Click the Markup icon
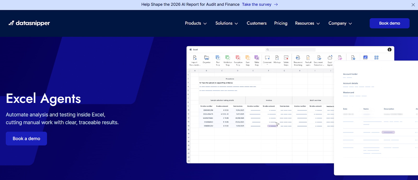The image size is (418, 180). [x=277, y=57]
